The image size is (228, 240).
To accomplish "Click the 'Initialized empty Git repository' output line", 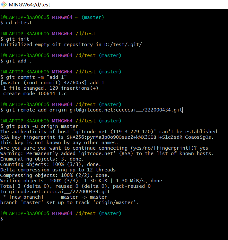I will (71, 45).
